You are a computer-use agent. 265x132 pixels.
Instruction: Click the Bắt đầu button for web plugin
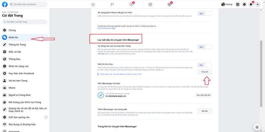205,111
